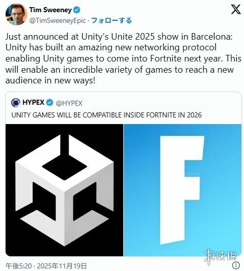Click the 2025年11月19日 date text
Image resolution: width=244 pixels, height=271 pixels.
pos(62,266)
